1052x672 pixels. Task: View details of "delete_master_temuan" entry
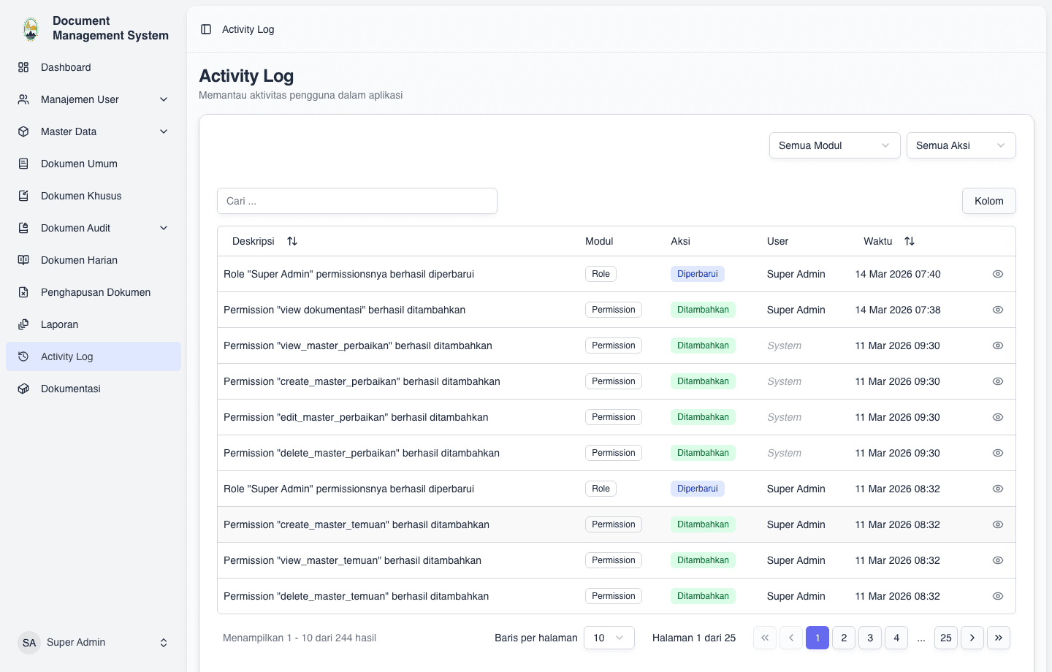tap(998, 596)
